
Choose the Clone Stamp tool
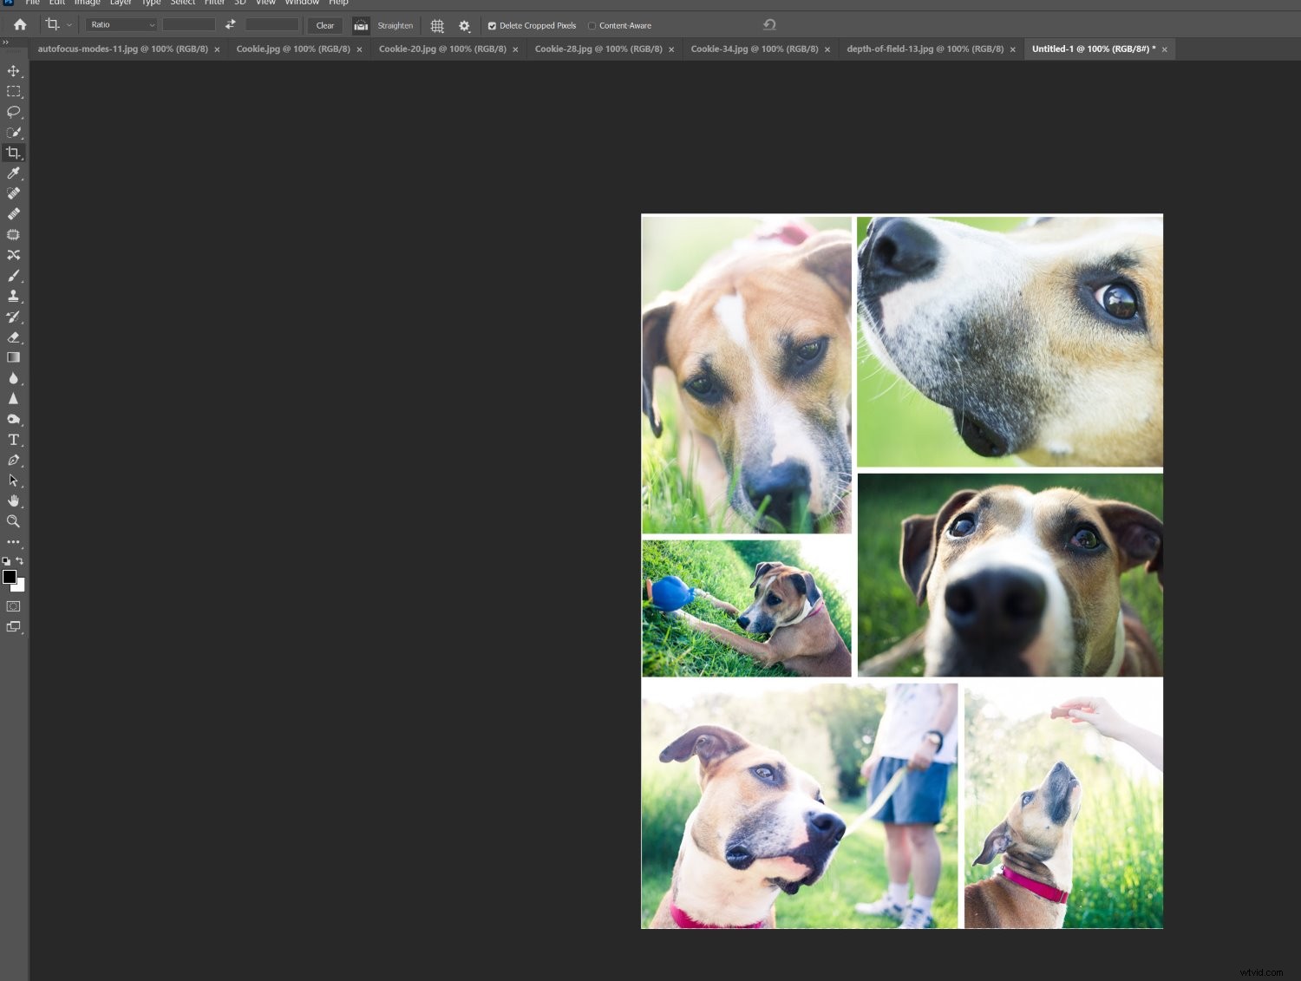pos(14,296)
